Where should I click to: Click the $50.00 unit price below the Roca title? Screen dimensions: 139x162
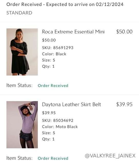click(49, 40)
